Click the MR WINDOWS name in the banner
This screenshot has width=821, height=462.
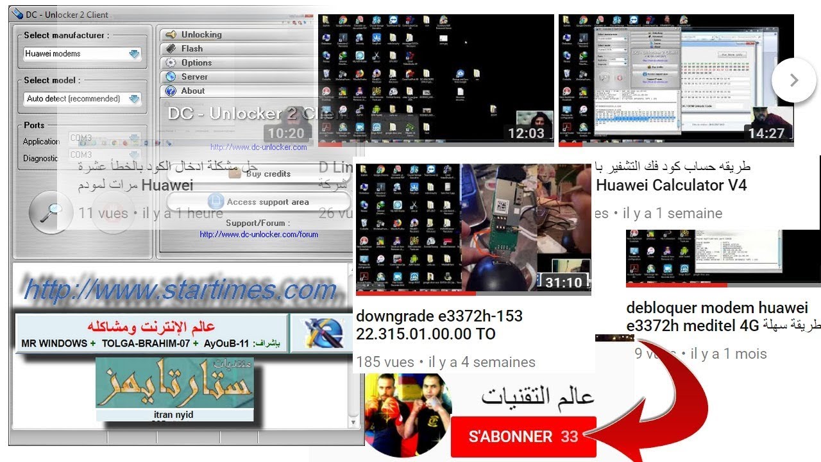pos(55,343)
